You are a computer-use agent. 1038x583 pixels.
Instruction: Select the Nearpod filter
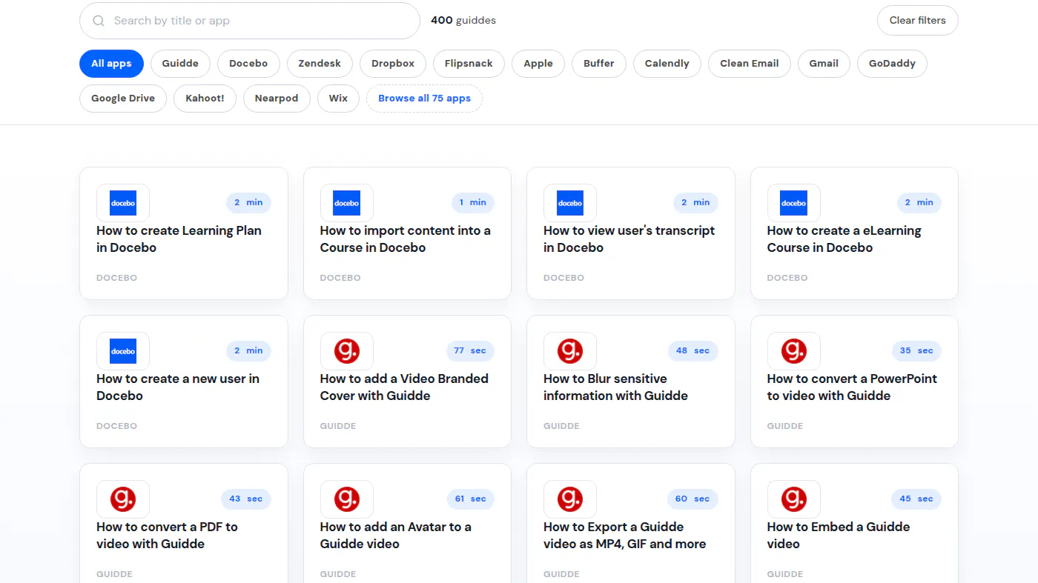[x=277, y=99]
